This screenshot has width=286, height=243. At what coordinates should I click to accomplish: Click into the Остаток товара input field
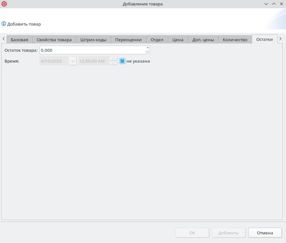92,50
